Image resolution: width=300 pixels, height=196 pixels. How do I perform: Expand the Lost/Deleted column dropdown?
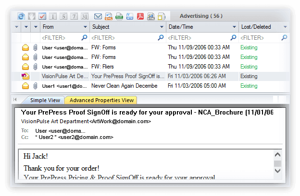click(x=285, y=27)
